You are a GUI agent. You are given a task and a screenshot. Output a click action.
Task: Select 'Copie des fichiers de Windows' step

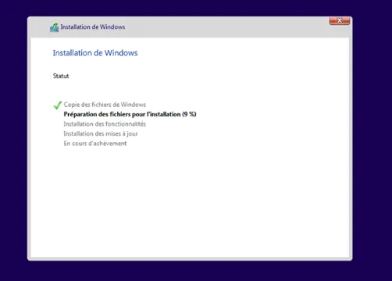click(x=105, y=105)
